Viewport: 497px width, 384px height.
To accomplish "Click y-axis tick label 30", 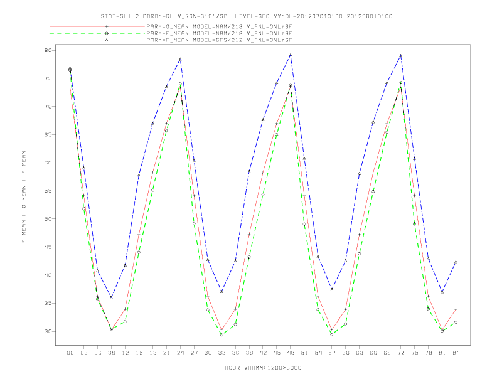I will pos(48,331).
